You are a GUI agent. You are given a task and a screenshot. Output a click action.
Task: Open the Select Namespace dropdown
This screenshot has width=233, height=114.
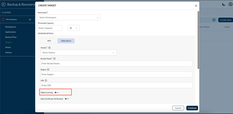point(69,17)
